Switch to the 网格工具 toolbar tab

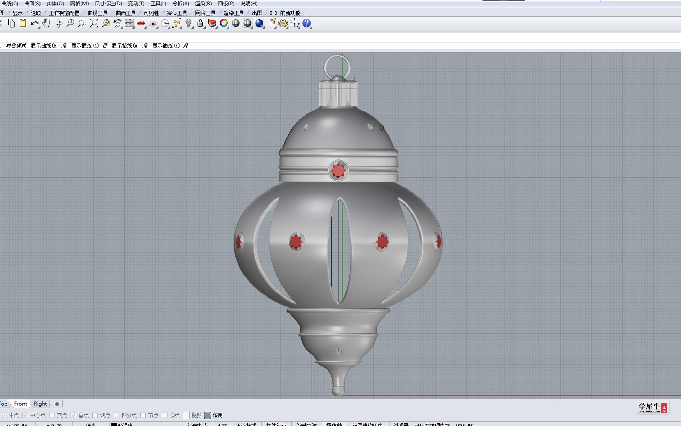click(205, 13)
